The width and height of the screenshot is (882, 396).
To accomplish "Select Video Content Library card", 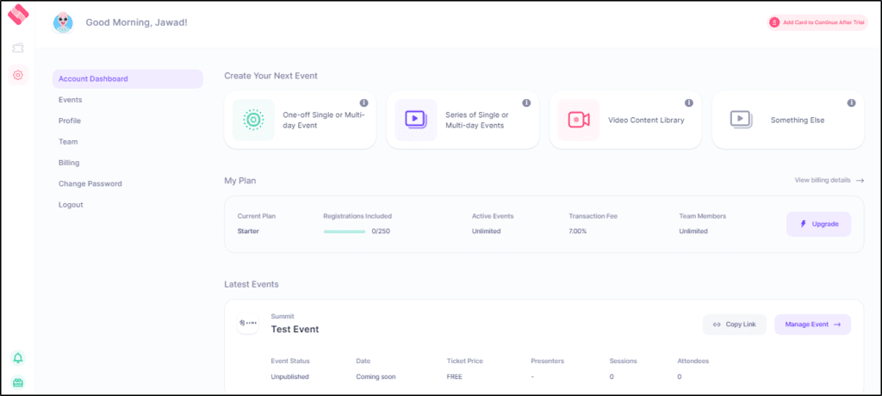I will (625, 120).
